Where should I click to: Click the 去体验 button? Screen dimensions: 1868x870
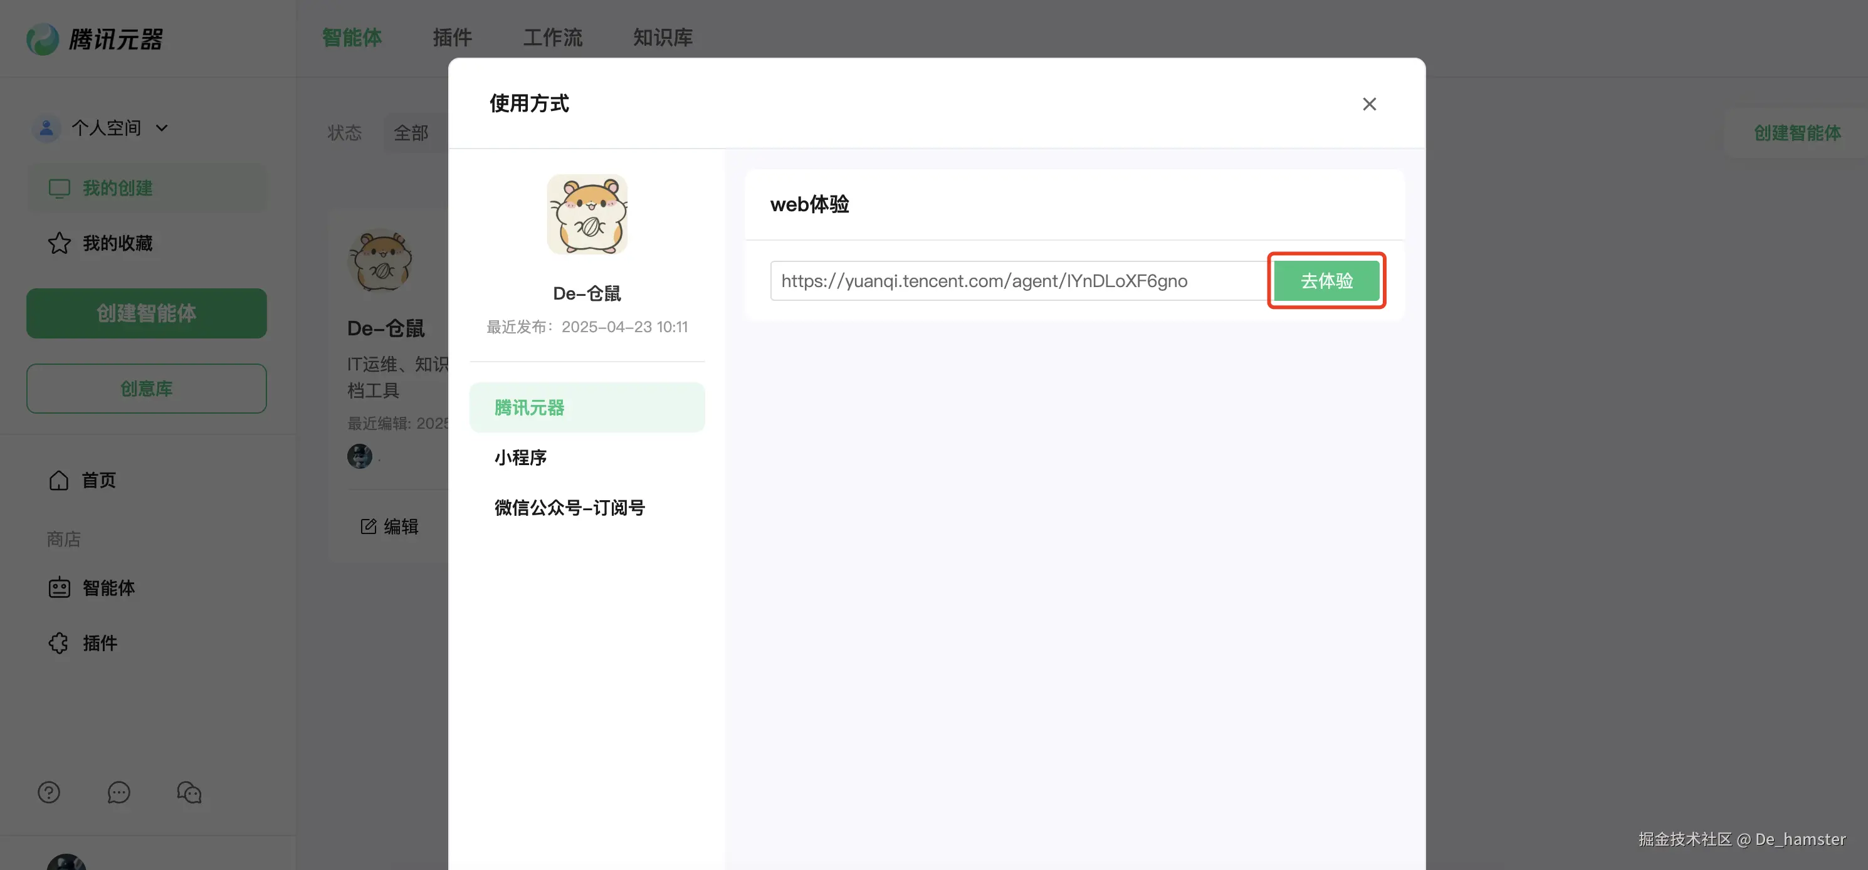pos(1326,281)
